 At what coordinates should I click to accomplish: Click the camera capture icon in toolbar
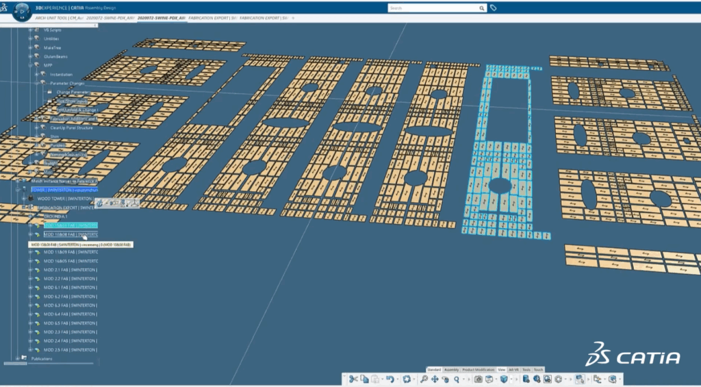pos(479,379)
